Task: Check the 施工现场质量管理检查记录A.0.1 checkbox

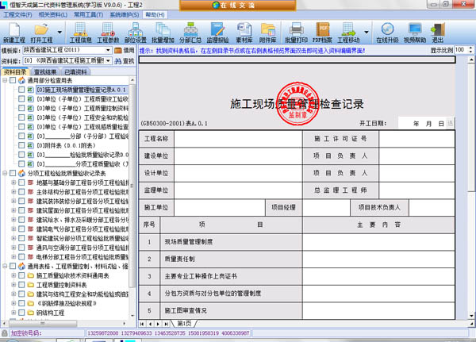Action: point(21,90)
